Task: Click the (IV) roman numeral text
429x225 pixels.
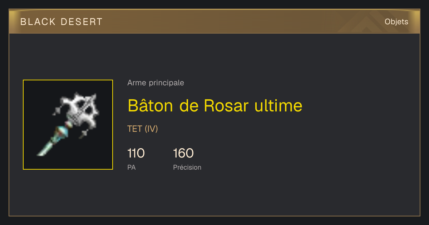Action: [x=151, y=129]
